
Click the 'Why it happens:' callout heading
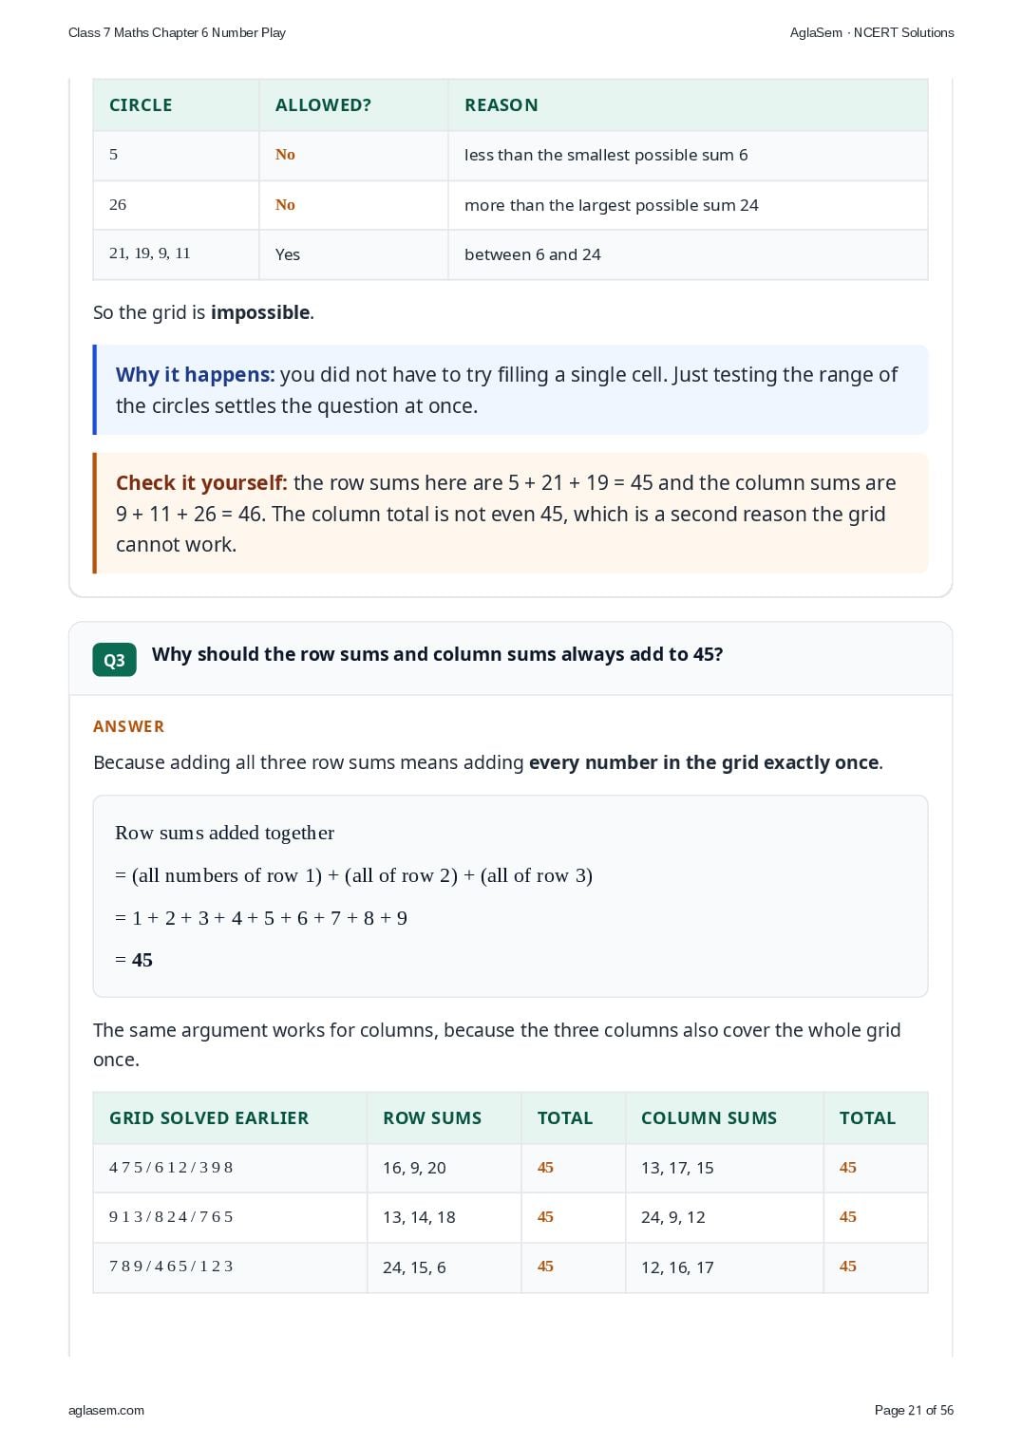pos(195,374)
